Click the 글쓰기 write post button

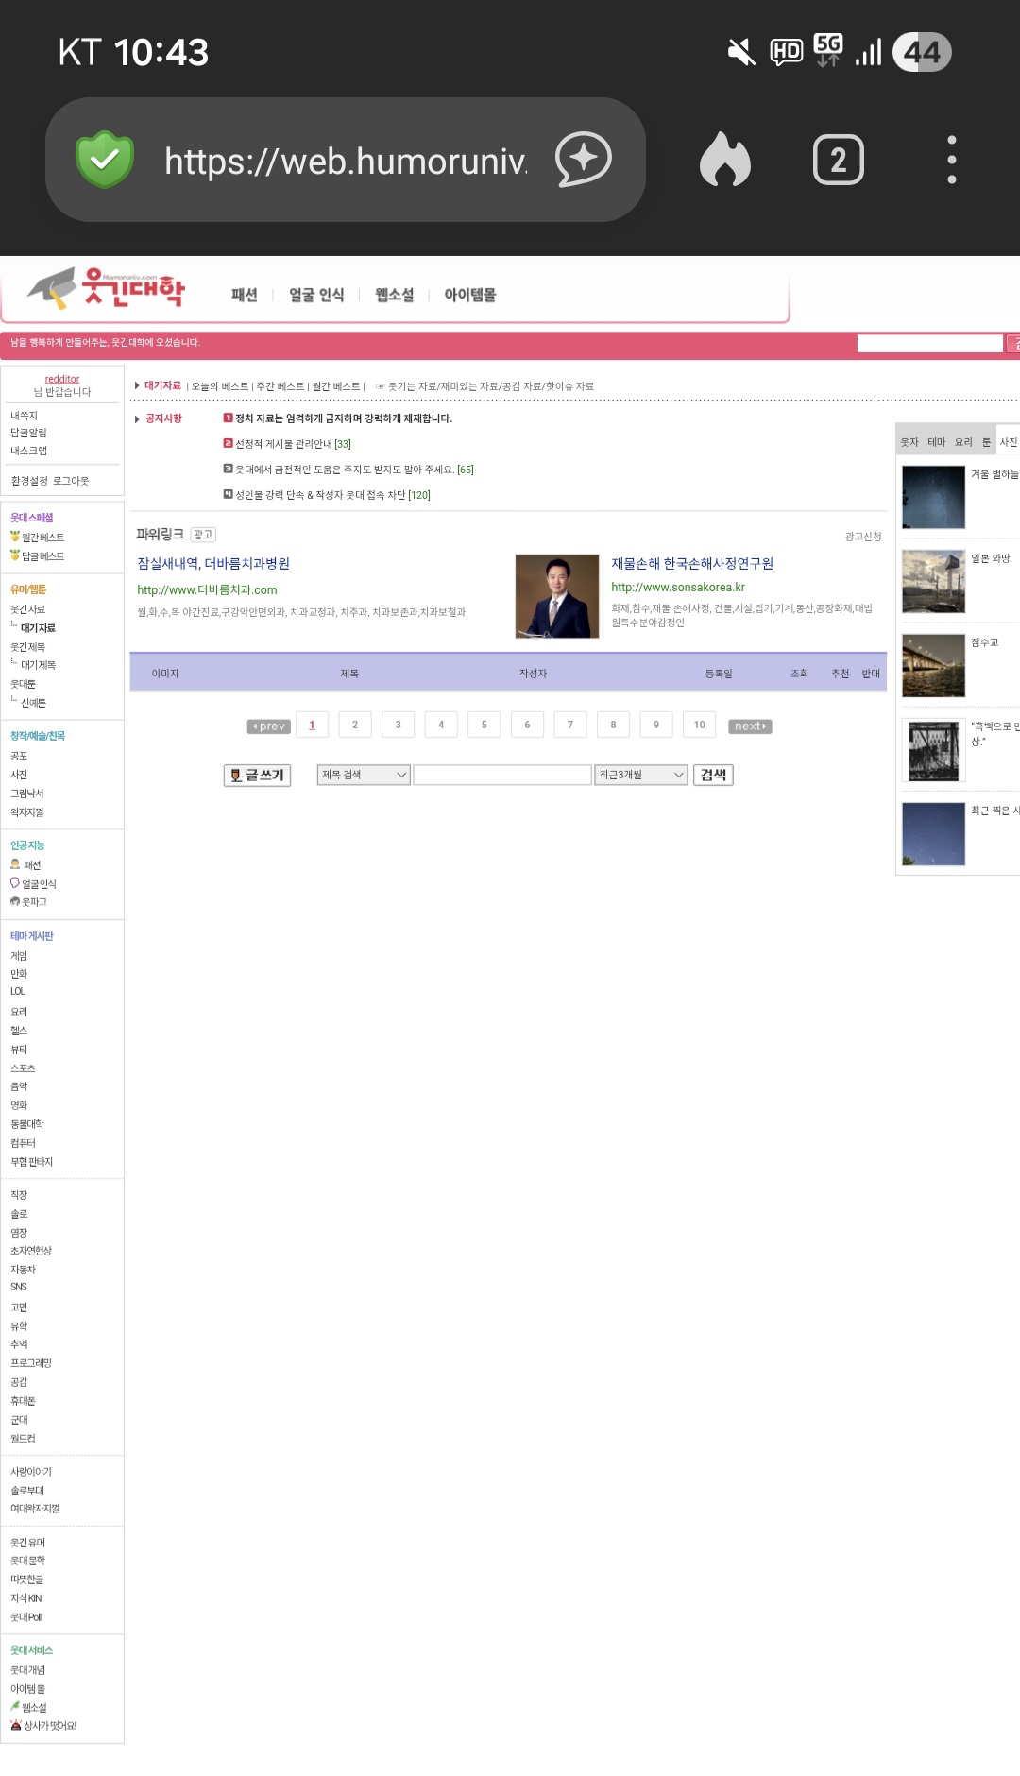(257, 775)
